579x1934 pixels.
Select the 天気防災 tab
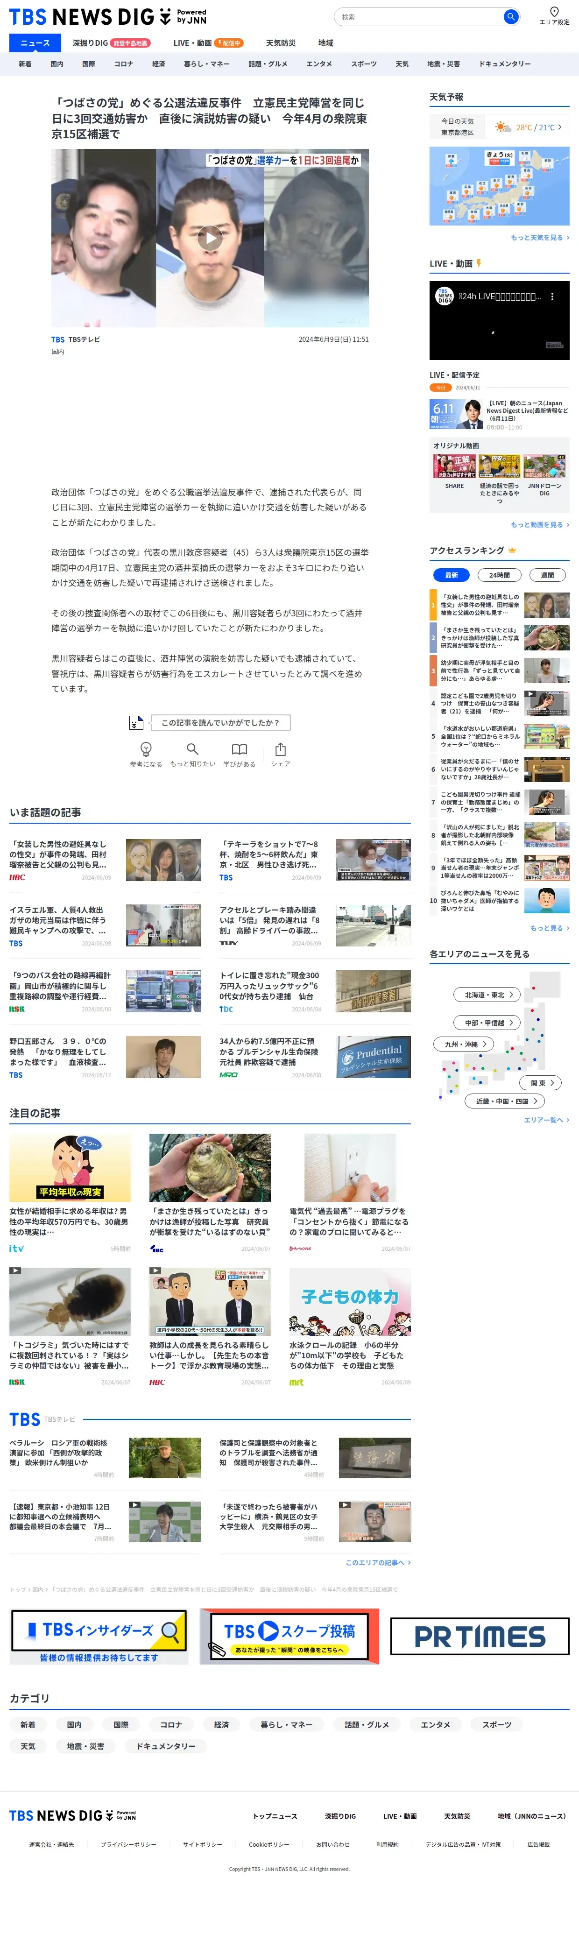coord(281,43)
